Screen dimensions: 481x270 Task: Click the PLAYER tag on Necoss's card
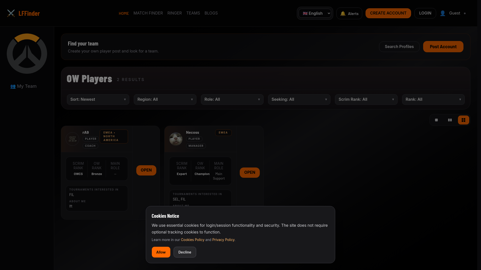point(194,139)
